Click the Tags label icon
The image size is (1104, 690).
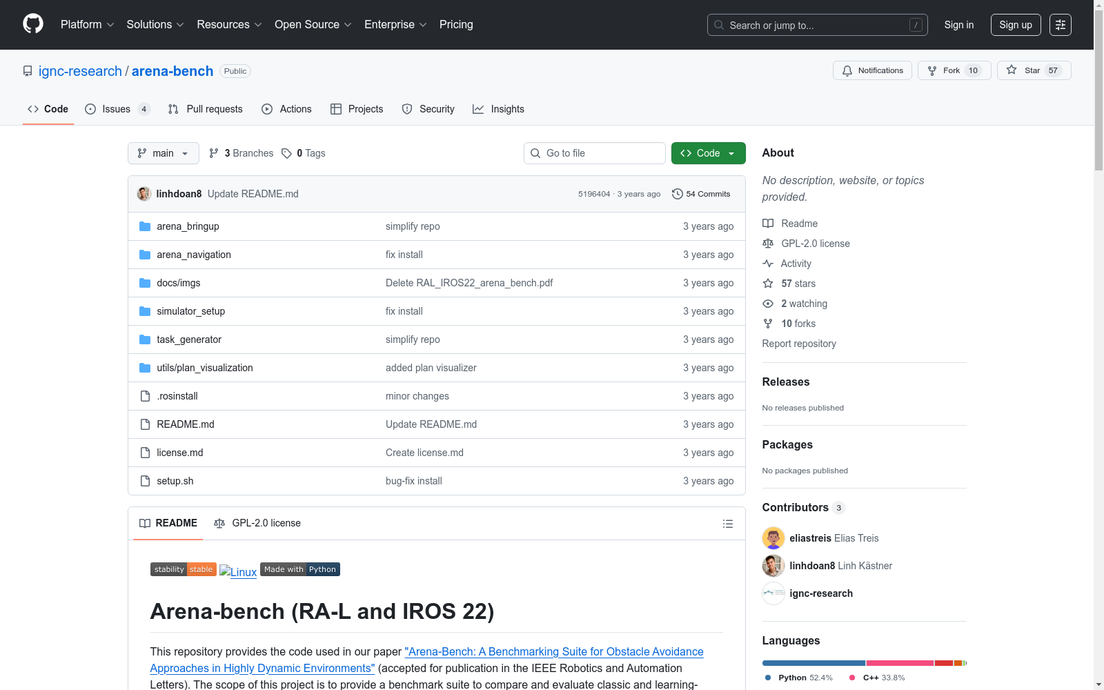tap(287, 153)
